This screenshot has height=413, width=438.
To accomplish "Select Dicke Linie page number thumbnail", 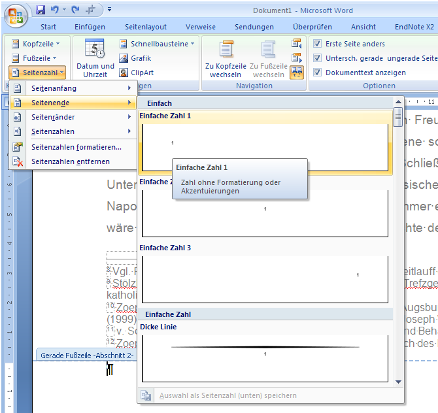I will pyautogui.click(x=265, y=359).
